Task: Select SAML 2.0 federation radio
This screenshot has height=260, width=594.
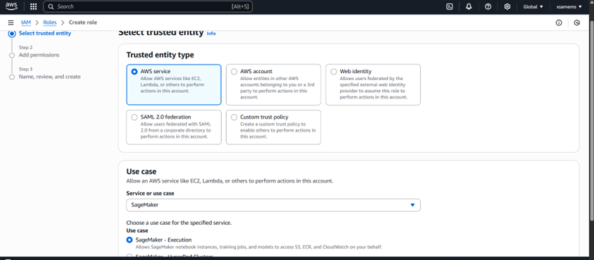Action: point(134,117)
